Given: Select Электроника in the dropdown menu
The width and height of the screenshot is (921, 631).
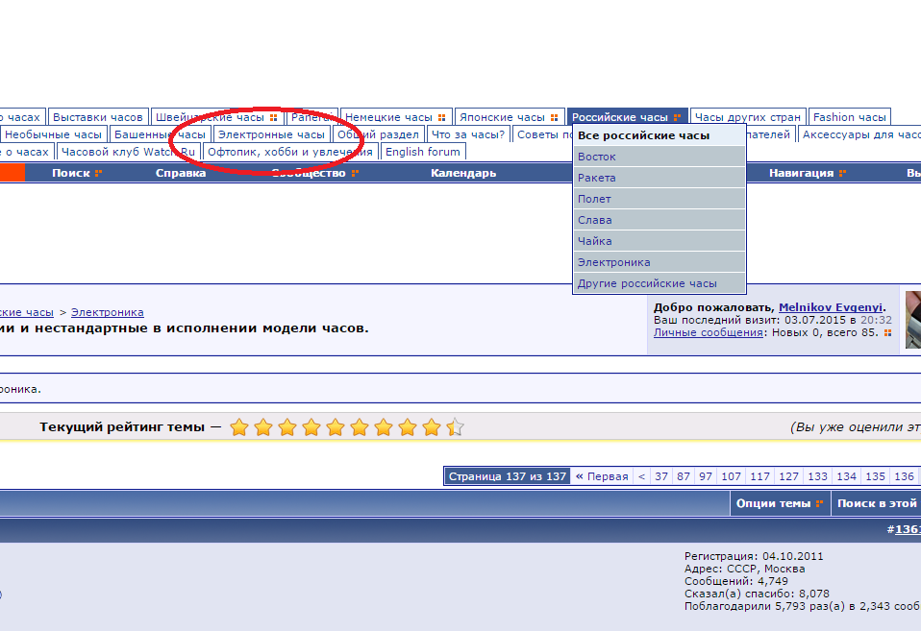Looking at the screenshot, I should pyautogui.click(x=613, y=262).
